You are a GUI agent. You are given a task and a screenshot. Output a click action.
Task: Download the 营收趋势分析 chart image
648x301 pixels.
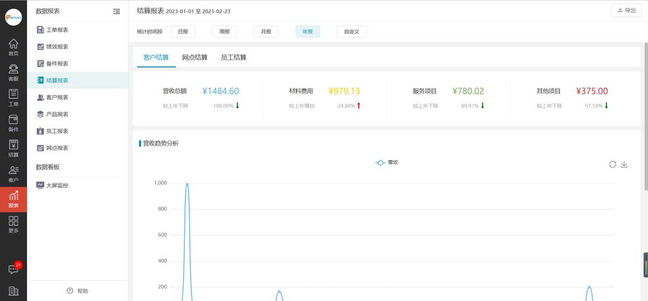[624, 164]
